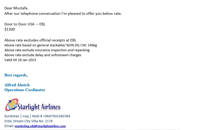Image resolution: width=212 pixels, height=130 pixels.
Task: Click the line mentioning CW: 146kg
Action: tap(51, 45)
